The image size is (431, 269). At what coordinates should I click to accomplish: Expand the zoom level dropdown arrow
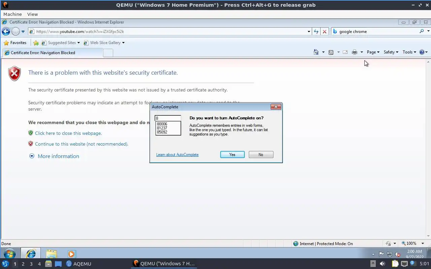click(x=423, y=243)
